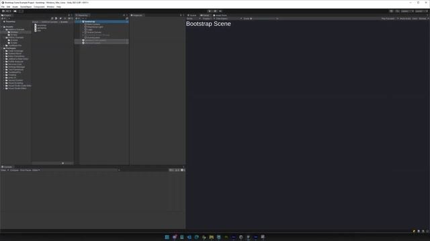Select the TextMesh Pro folder under Assets
The height and width of the screenshot is (241, 430).
pos(13,46)
